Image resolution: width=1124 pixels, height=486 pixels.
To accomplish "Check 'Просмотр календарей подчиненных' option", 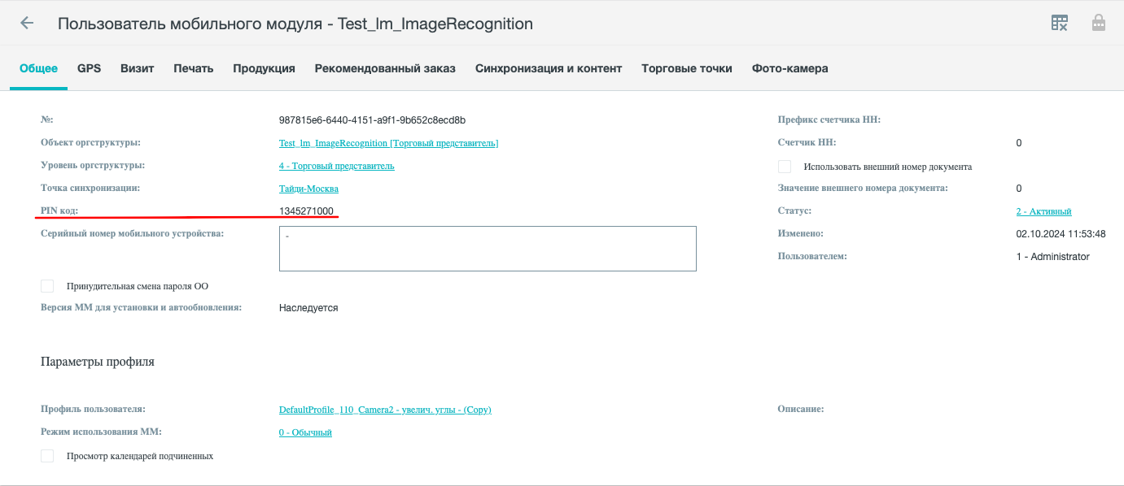I will [x=47, y=456].
